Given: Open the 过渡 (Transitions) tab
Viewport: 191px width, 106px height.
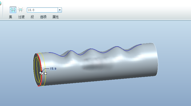Looking at the screenshot, I should click(21, 17).
